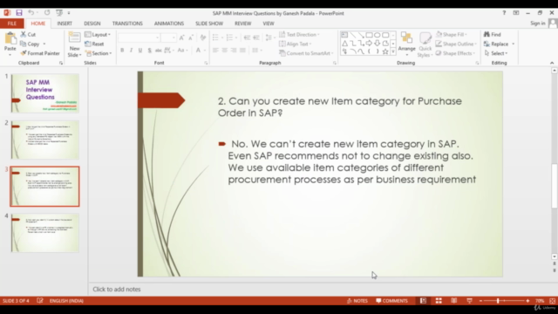
Task: Toggle Strikethrough formatting
Action: pos(159,51)
